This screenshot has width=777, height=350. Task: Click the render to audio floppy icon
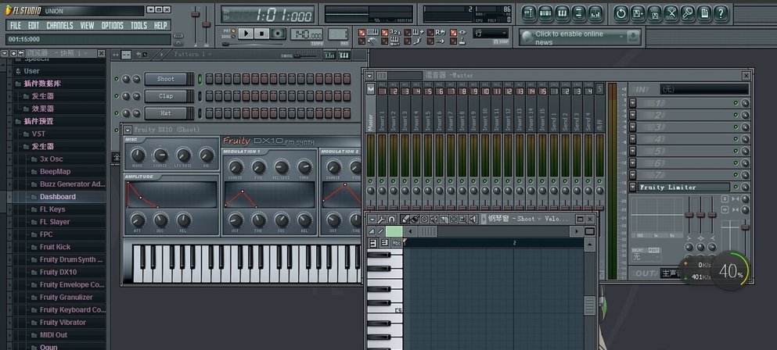coord(654,13)
